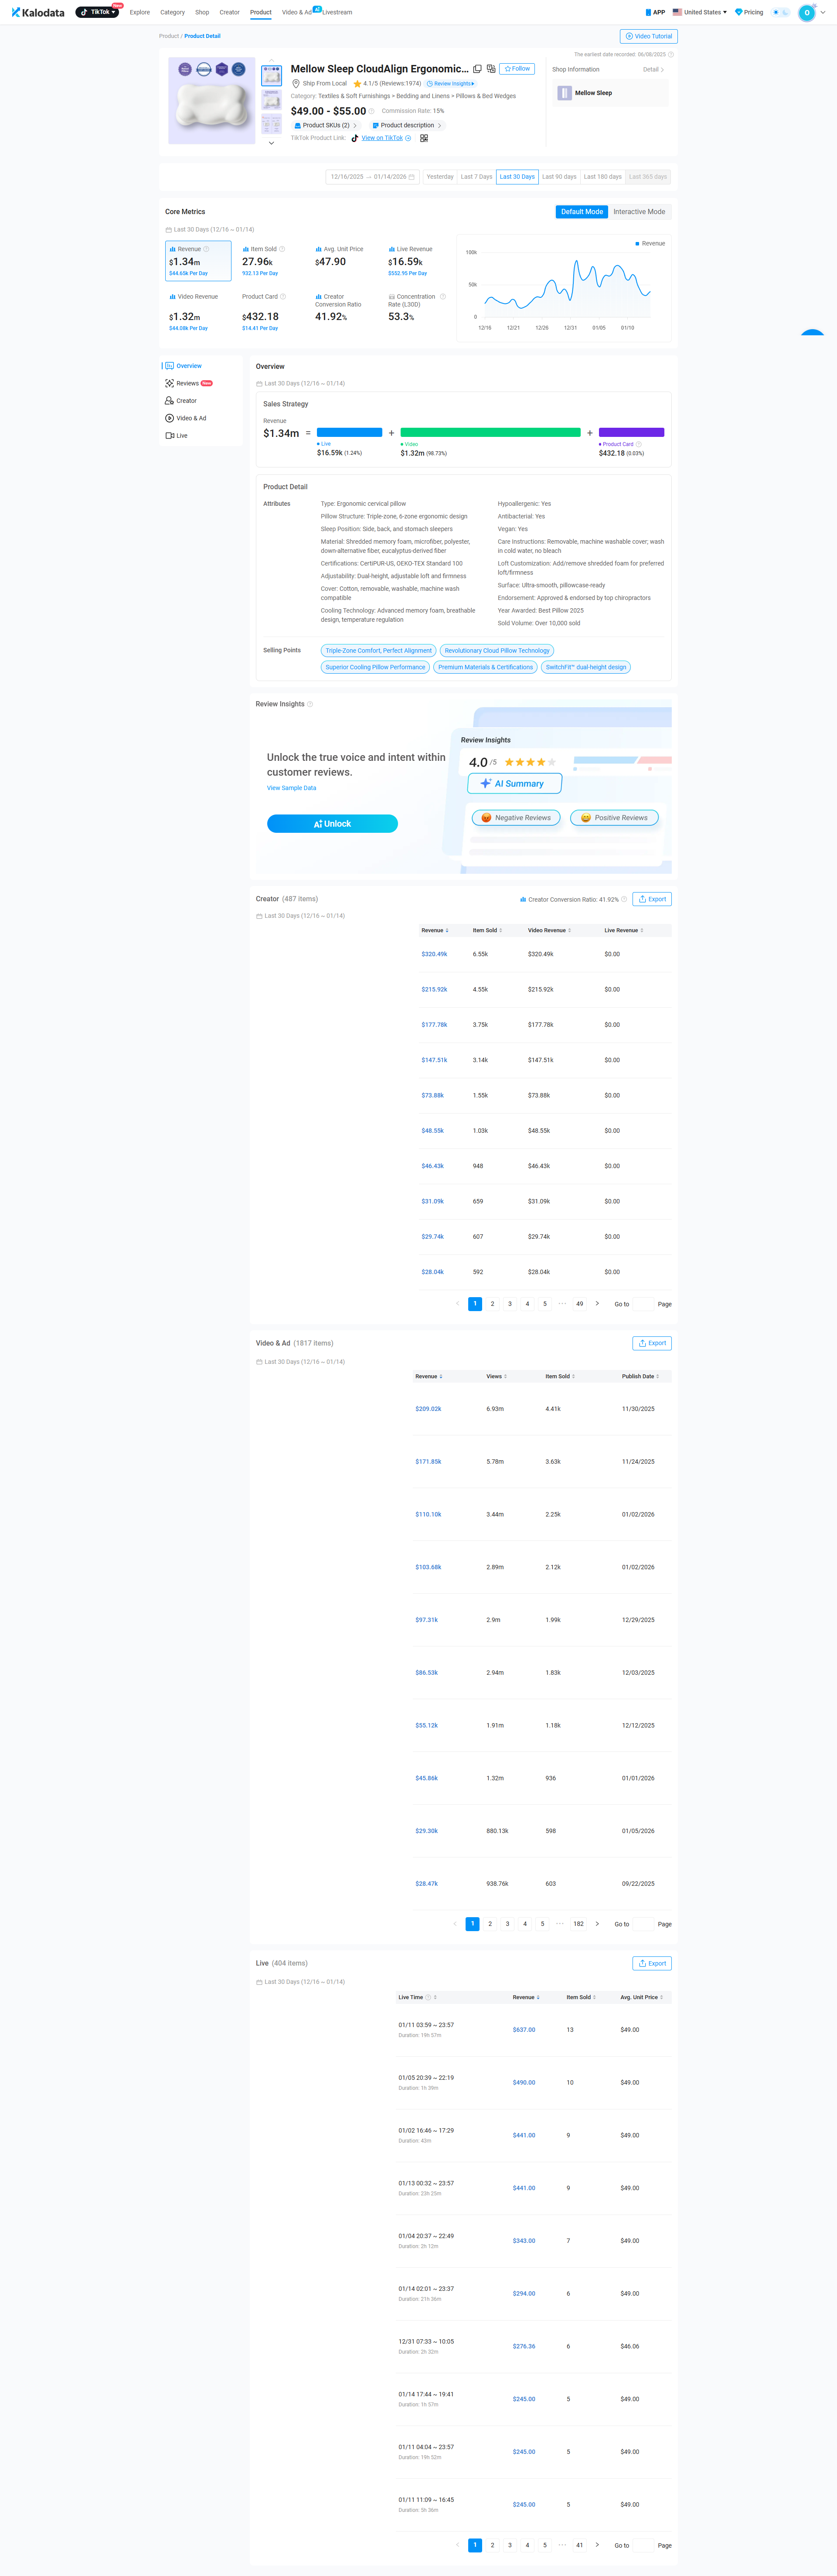
Task: Open Review Insights link near rating
Action: (451, 84)
